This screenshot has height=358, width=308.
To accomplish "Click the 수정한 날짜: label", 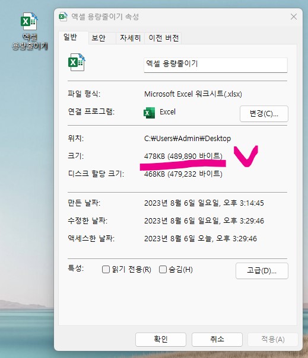I will click(x=88, y=220).
